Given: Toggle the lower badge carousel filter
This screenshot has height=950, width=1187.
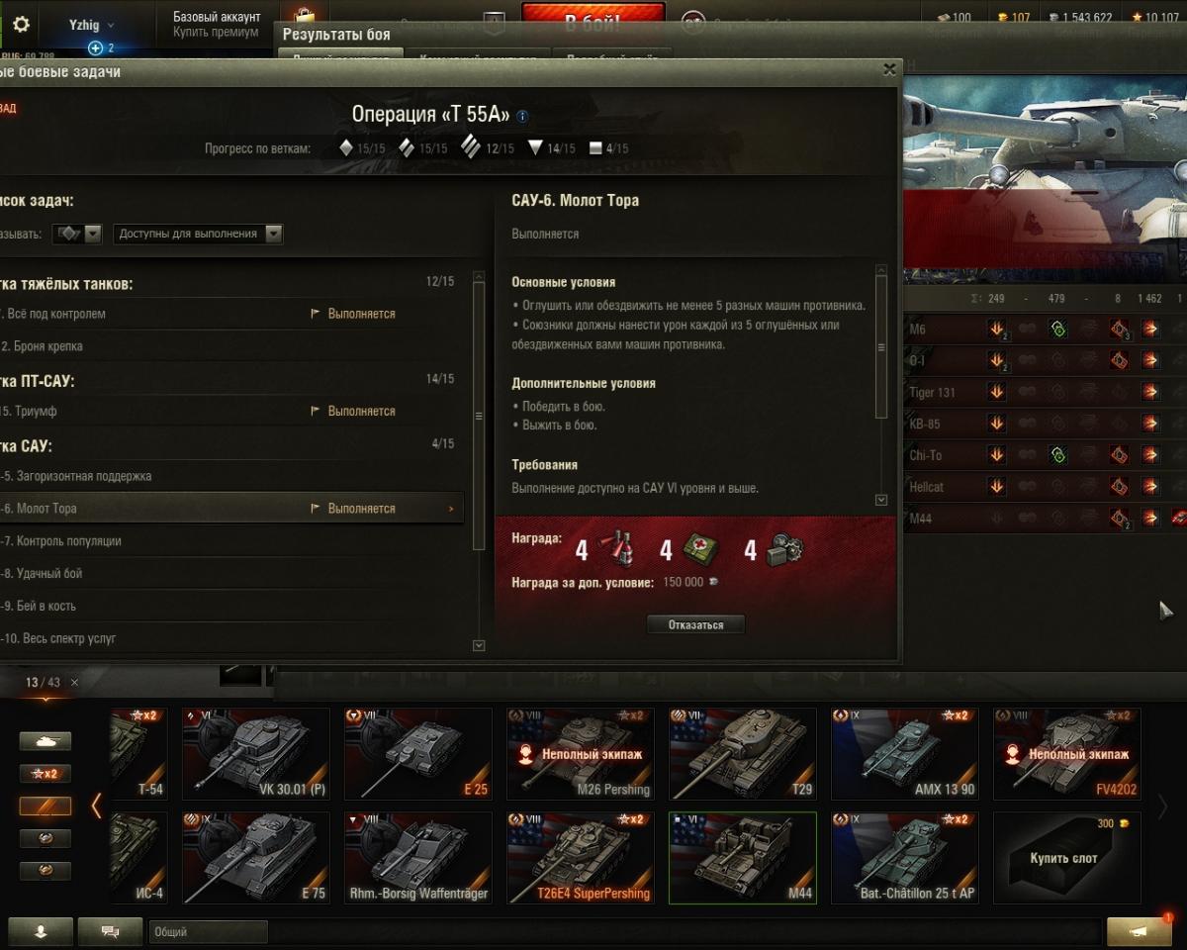Looking at the screenshot, I should pyautogui.click(x=46, y=872).
